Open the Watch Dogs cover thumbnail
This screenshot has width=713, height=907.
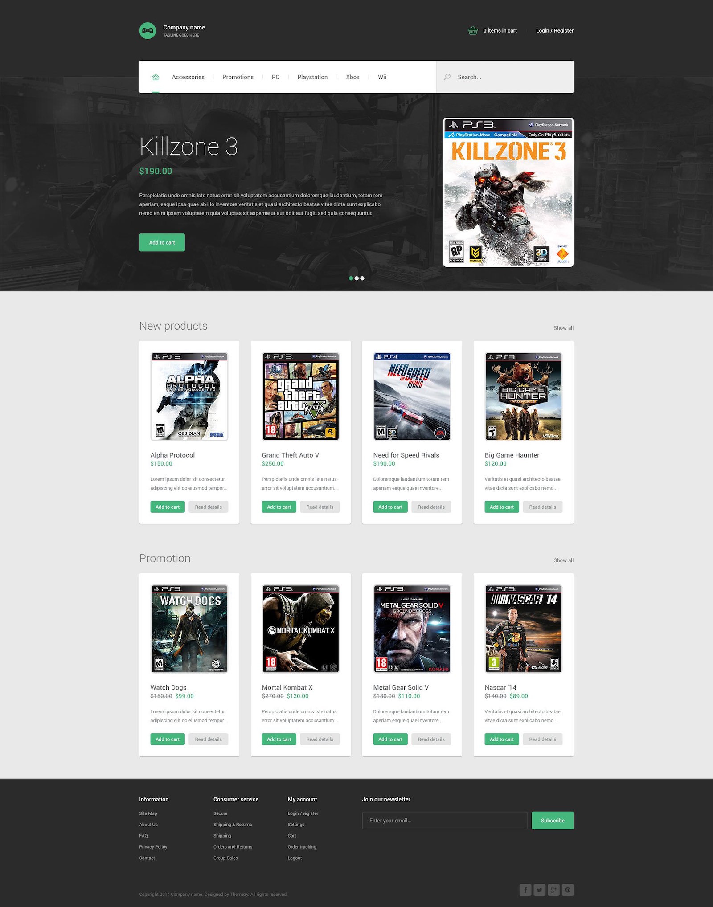coord(189,629)
